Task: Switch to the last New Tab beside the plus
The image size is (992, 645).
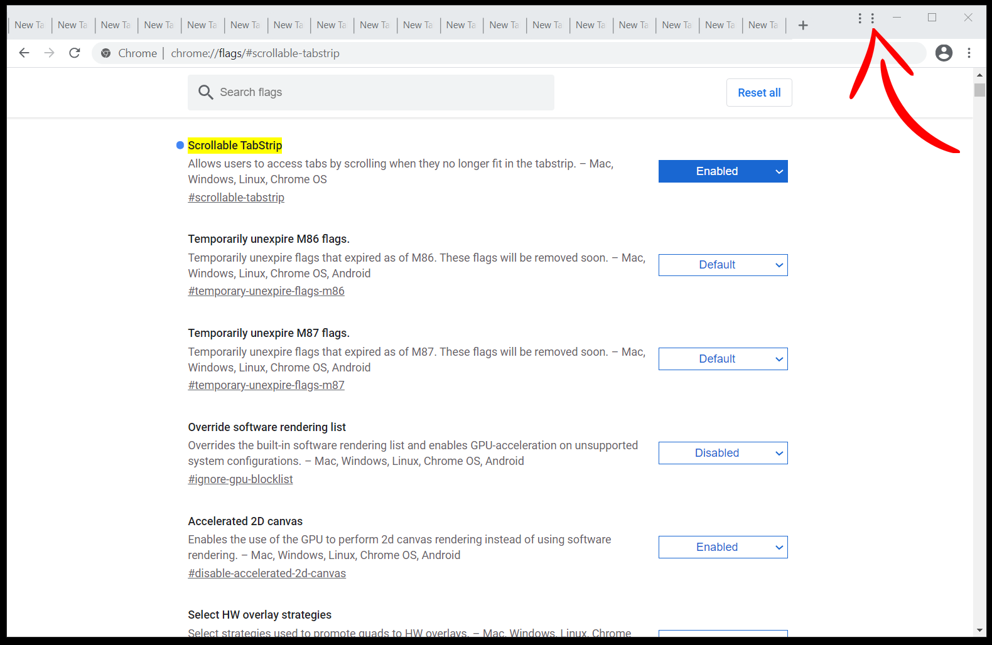Action: (763, 25)
